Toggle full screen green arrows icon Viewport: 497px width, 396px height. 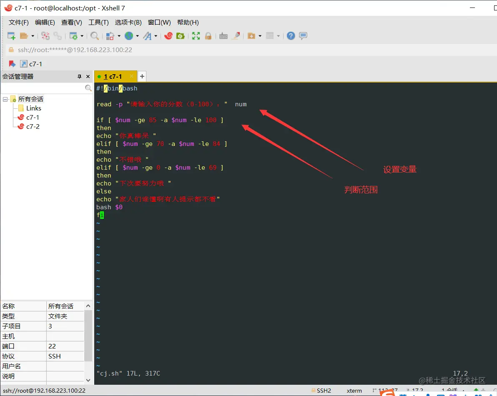(x=196, y=36)
